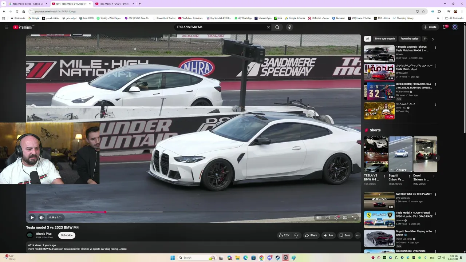Open options for '4 Muscle Legends' video

pyautogui.click(x=435, y=47)
